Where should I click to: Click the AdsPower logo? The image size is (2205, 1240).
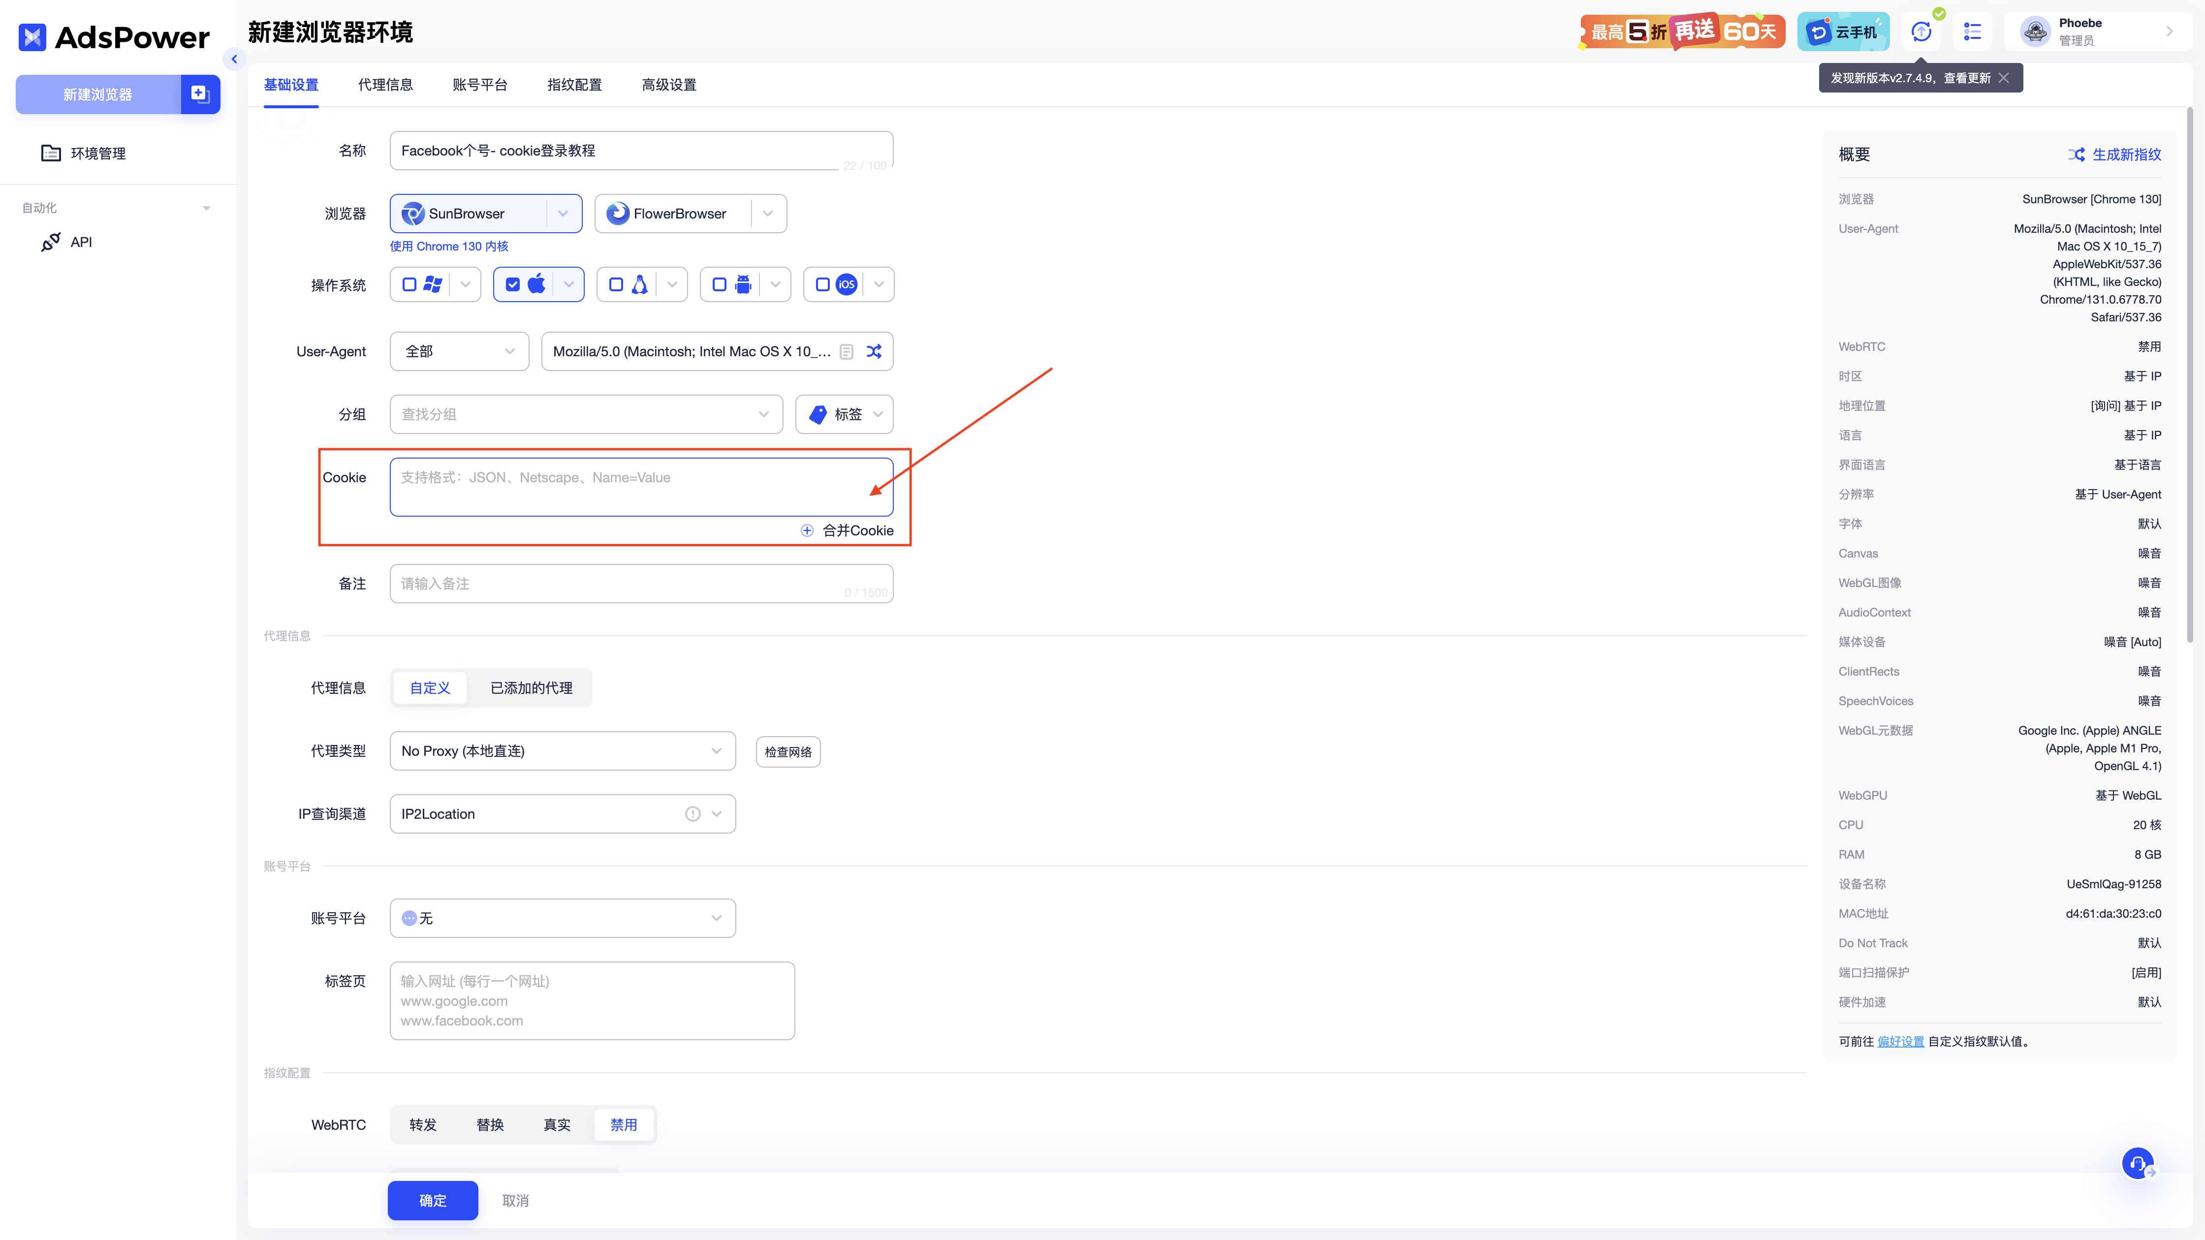(x=114, y=37)
